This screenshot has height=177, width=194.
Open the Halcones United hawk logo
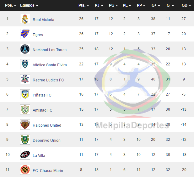25,124
